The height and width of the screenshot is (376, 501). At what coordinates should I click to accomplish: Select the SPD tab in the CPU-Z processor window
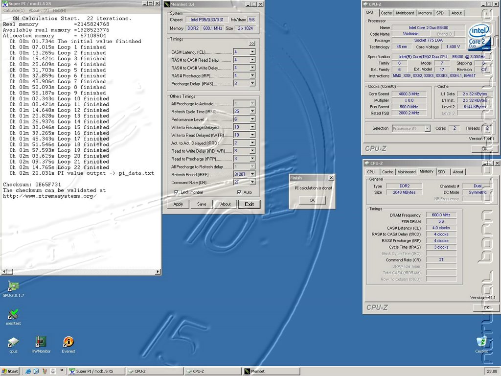[440, 13]
